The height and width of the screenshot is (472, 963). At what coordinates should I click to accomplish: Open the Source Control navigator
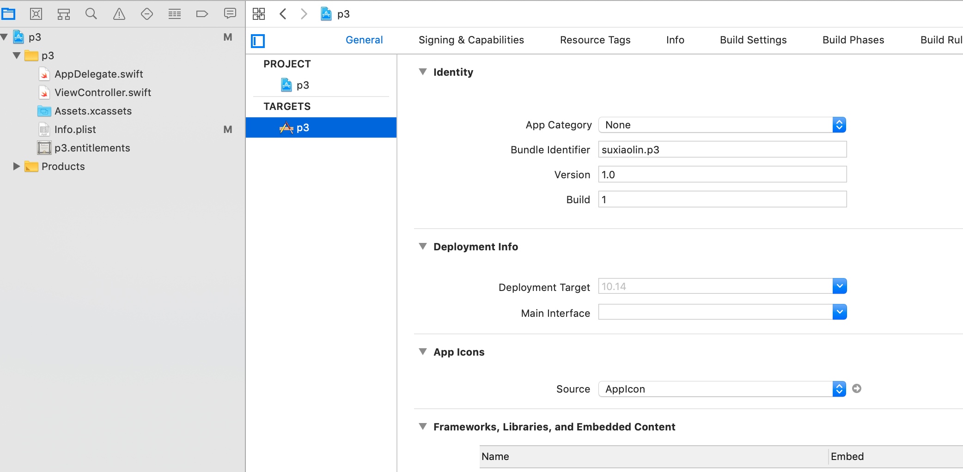36,14
